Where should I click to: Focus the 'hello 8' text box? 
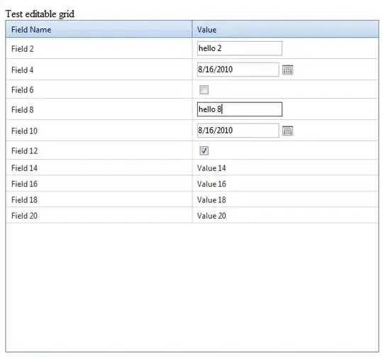point(240,109)
